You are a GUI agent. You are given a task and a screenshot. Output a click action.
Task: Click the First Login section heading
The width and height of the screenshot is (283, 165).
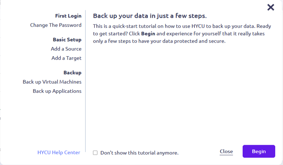click(x=68, y=16)
